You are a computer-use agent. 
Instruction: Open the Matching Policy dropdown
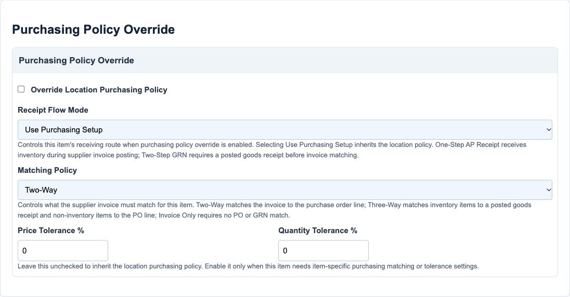pos(284,190)
